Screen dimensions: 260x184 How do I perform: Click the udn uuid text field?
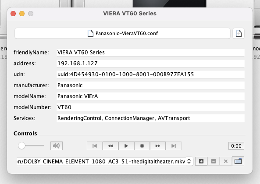[150, 74]
